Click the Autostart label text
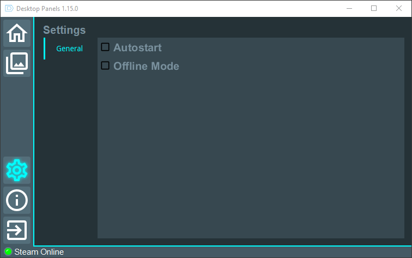 click(137, 47)
